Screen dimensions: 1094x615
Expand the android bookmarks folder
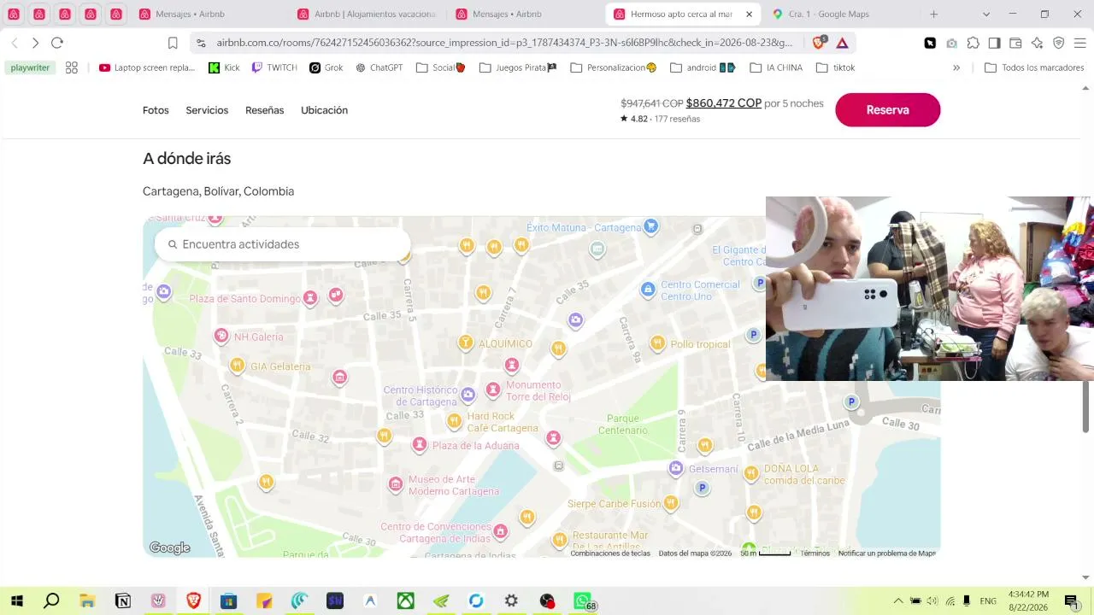(x=703, y=67)
